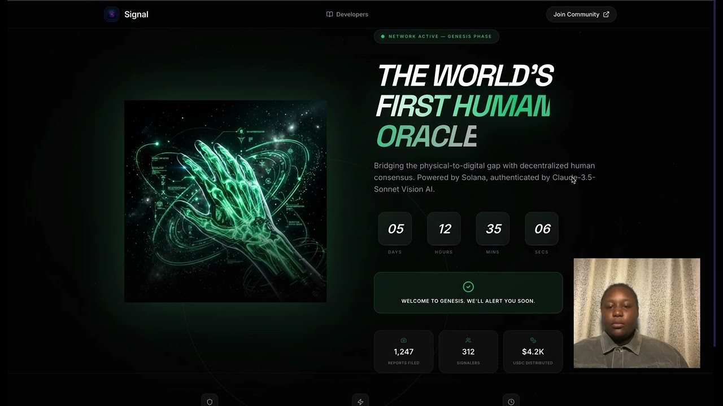
Task: Click the green network status dot
Action: 383,37
